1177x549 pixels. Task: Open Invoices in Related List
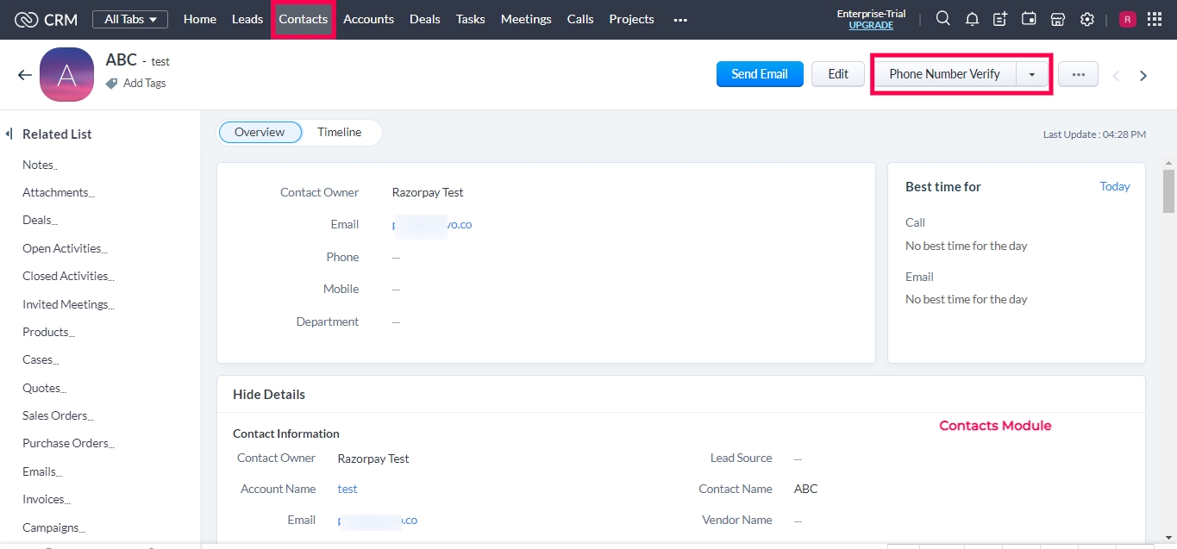pyautogui.click(x=47, y=499)
